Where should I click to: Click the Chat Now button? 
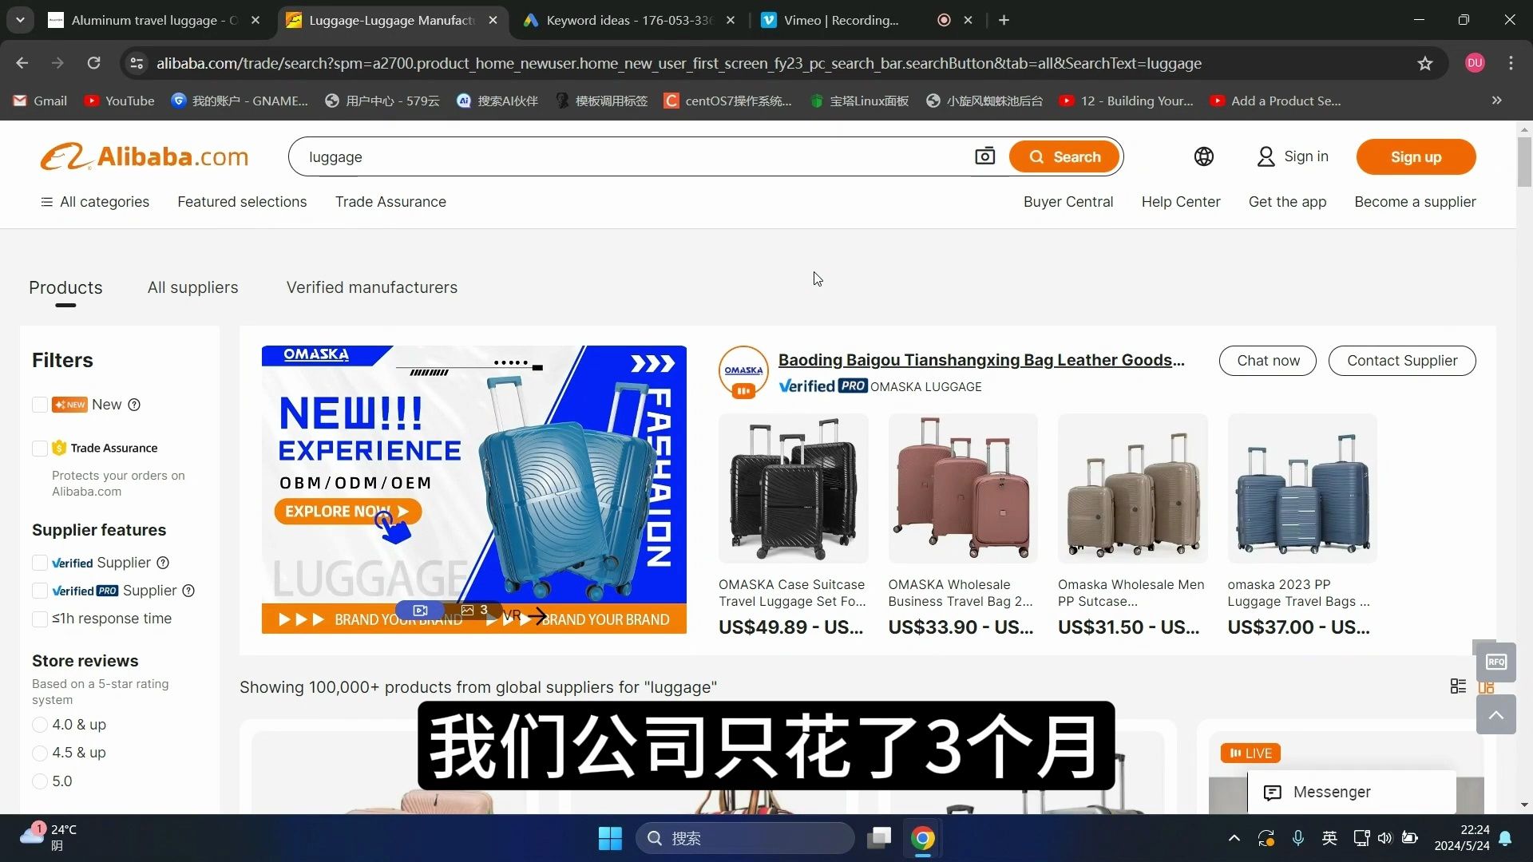tap(1269, 360)
